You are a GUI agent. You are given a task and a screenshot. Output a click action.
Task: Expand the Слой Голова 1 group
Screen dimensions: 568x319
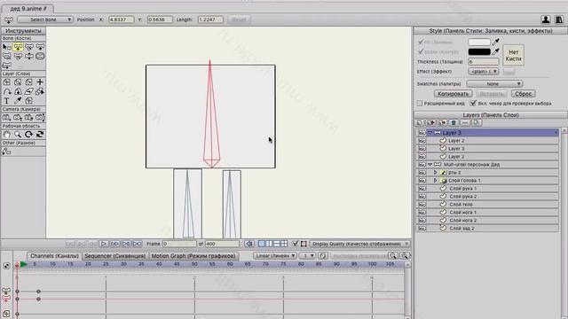pos(435,181)
